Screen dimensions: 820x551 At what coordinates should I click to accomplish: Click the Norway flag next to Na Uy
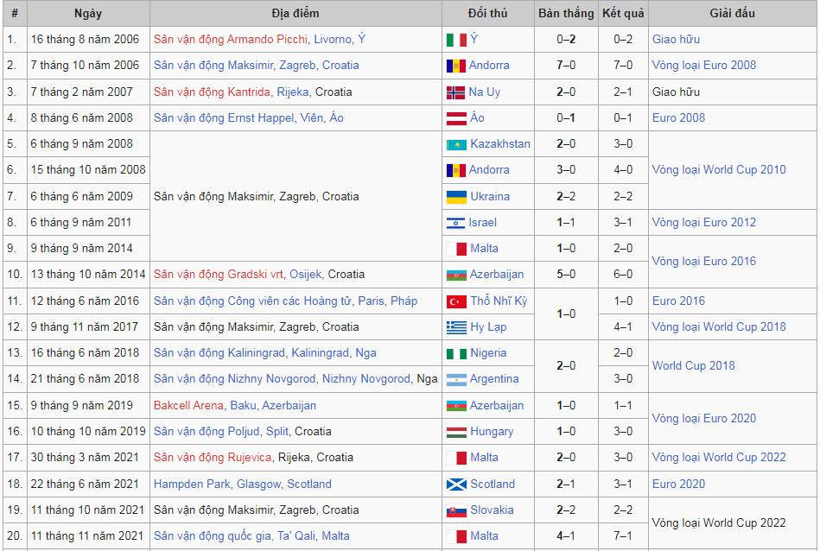pyautogui.click(x=455, y=92)
